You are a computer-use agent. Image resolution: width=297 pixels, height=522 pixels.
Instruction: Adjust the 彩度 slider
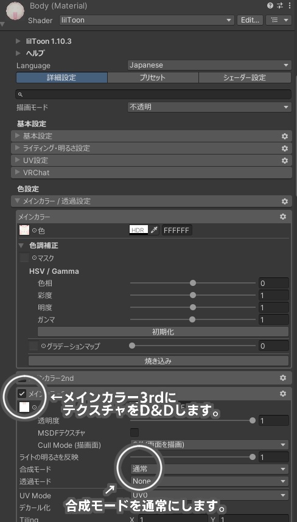[193, 295]
